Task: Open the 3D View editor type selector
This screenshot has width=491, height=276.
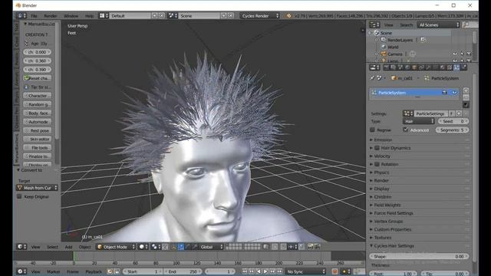Action: [x=21, y=247]
